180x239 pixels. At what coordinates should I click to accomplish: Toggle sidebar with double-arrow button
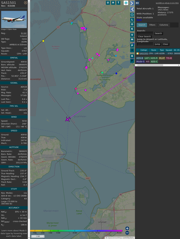[137, 3]
